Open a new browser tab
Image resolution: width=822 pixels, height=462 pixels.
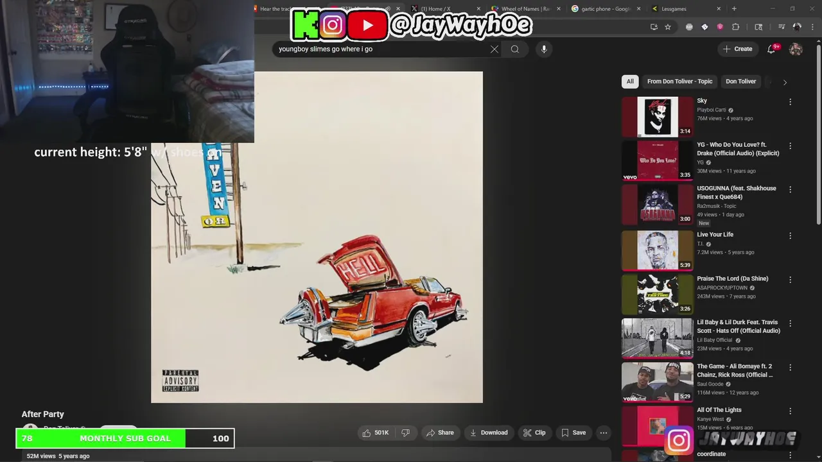[x=734, y=9]
